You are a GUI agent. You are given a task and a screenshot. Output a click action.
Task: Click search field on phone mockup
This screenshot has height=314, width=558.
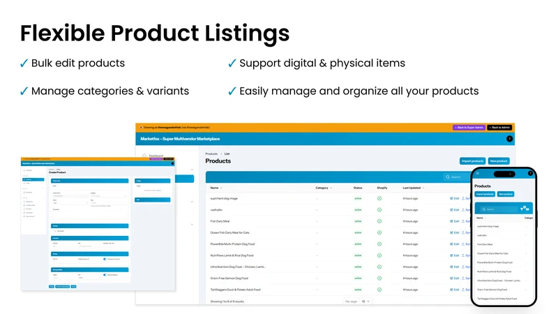point(498,209)
